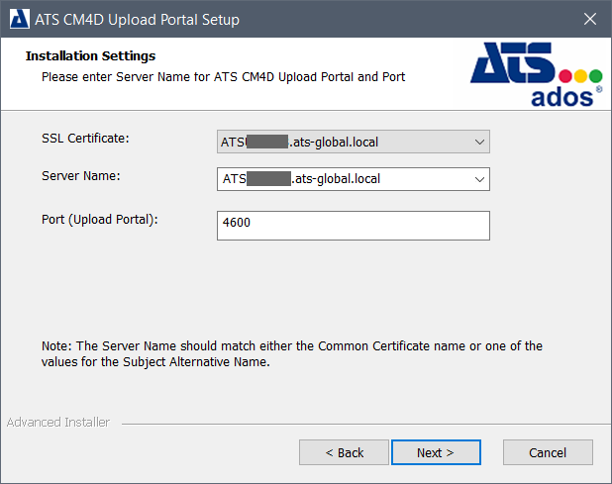Focus the Port (Upload Portal) input field
Viewport: 612px width, 484px height.
pyautogui.click(x=353, y=225)
